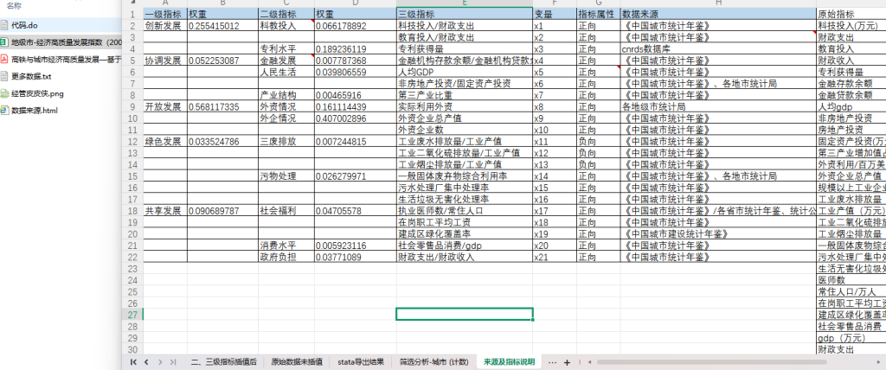Add a new sheet with the plus button

pyautogui.click(x=568, y=362)
